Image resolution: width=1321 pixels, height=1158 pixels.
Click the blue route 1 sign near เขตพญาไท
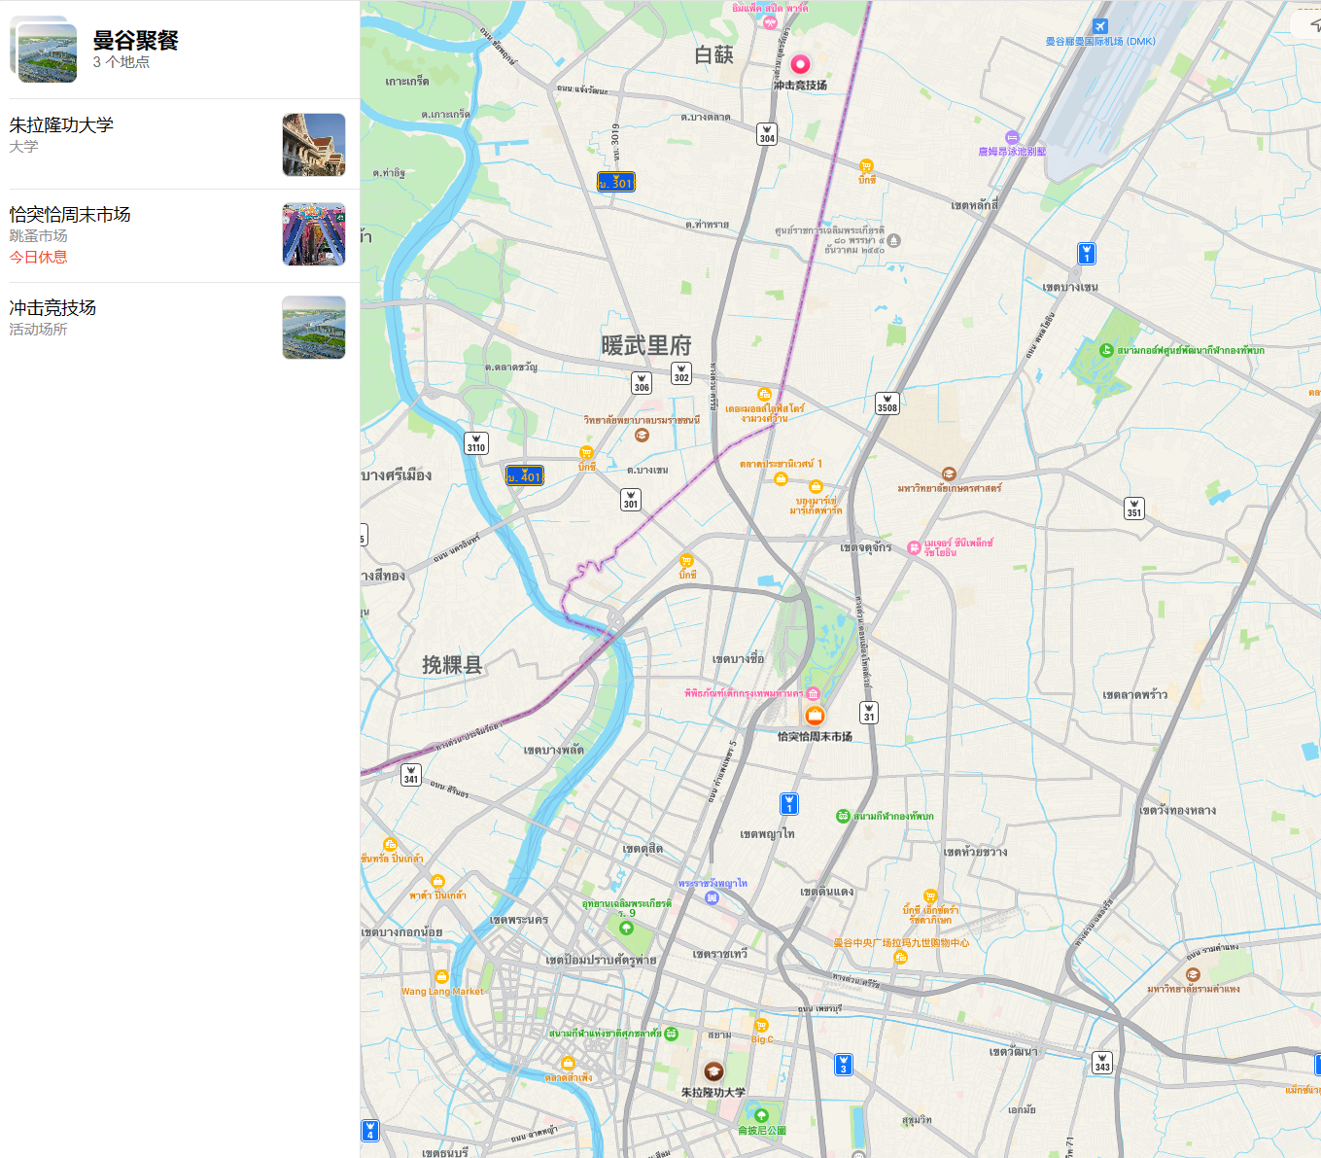click(x=789, y=804)
